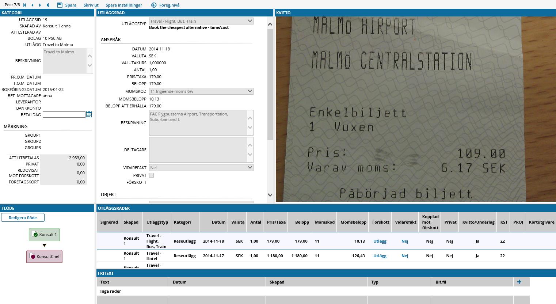Click the Att utbetalas value 2.953,00

pos(77,158)
